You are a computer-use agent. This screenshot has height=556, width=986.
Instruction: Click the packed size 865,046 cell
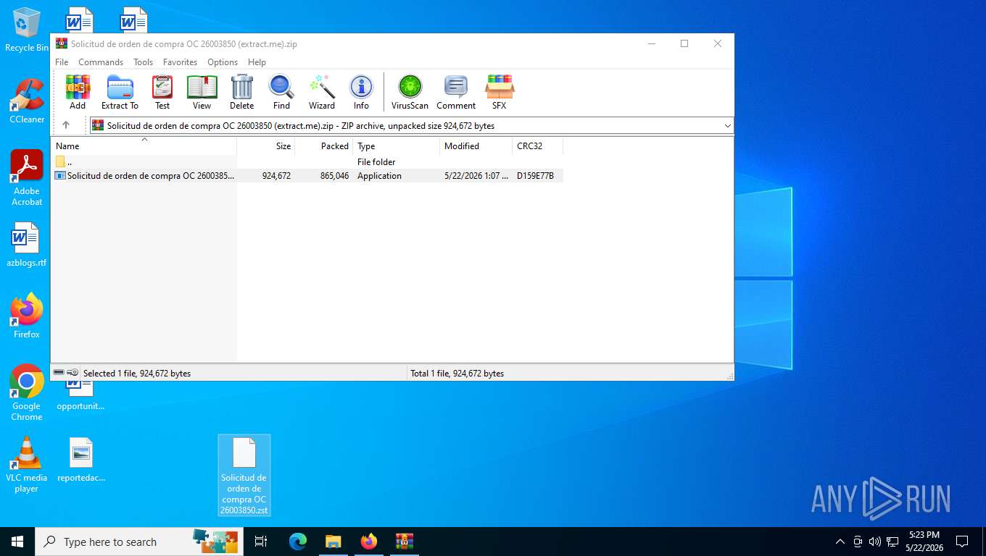click(334, 176)
